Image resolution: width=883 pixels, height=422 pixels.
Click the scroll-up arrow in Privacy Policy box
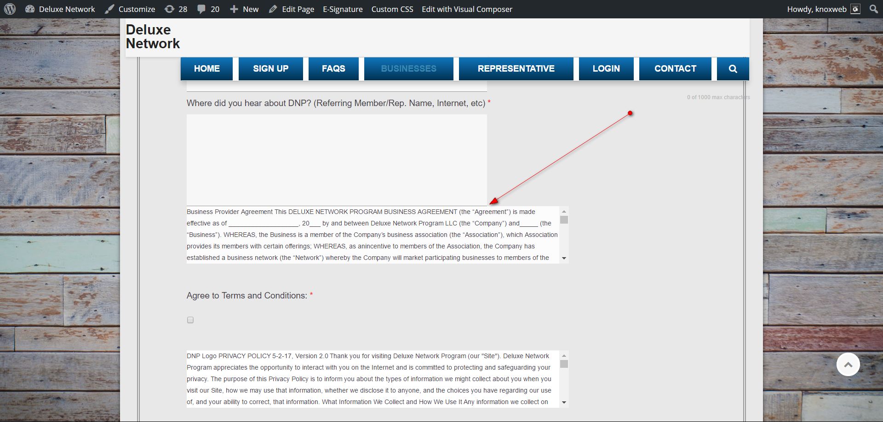point(564,356)
